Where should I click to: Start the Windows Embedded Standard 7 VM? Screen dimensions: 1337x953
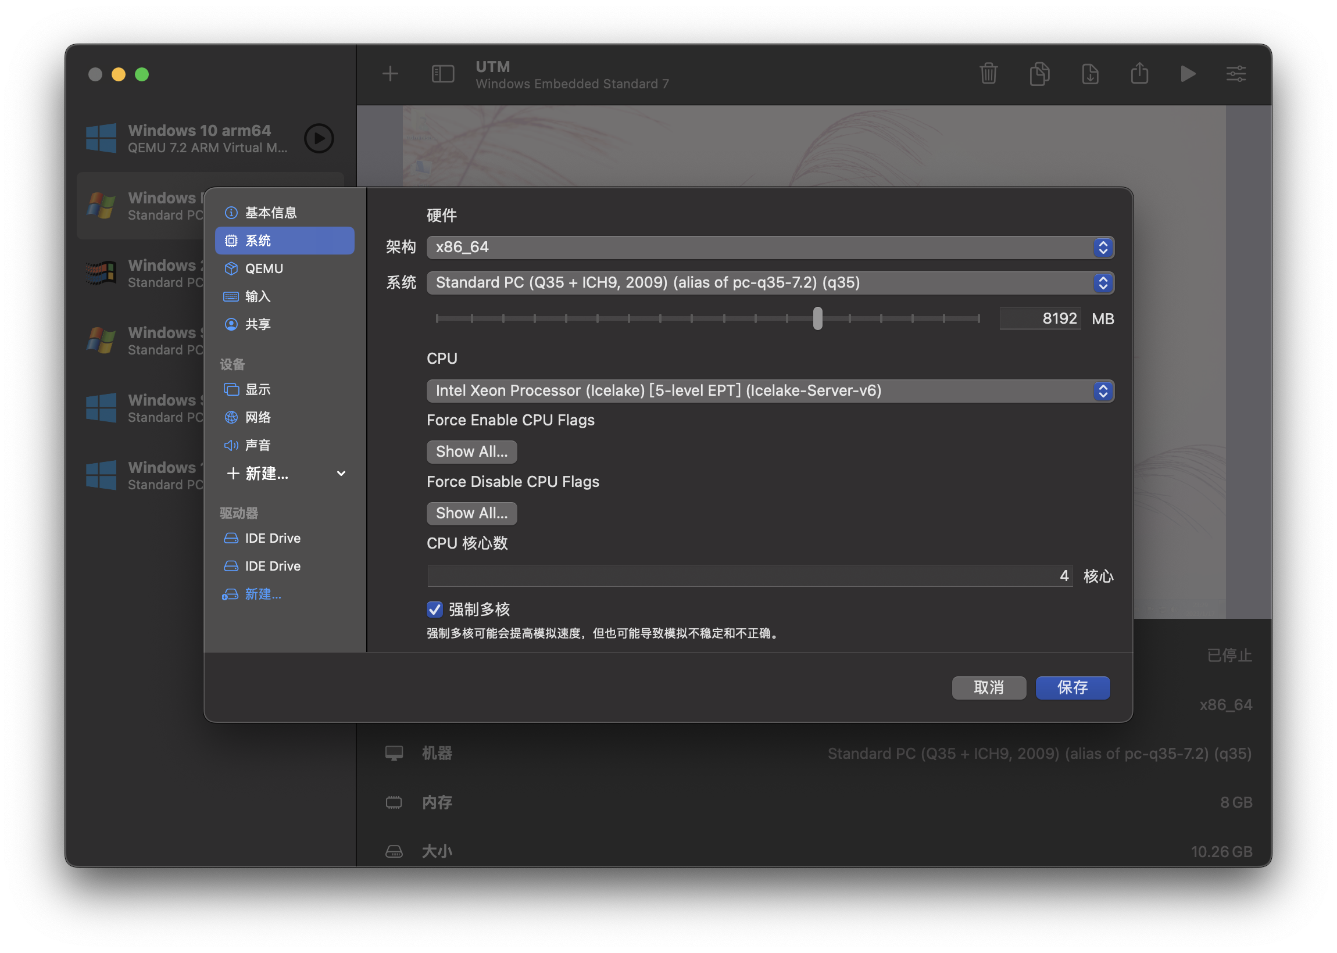click(1187, 73)
